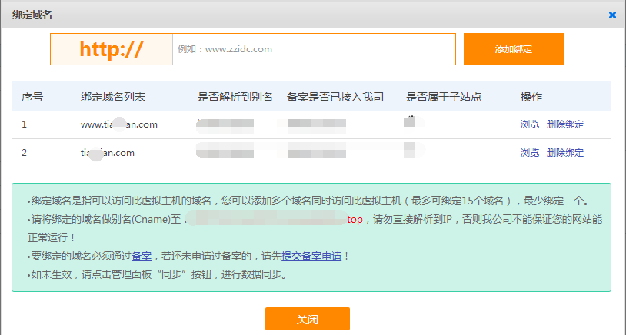Viewport: 626px width, 335px height.
Task: Select 删除绑定 in row 2
Action: [565, 153]
